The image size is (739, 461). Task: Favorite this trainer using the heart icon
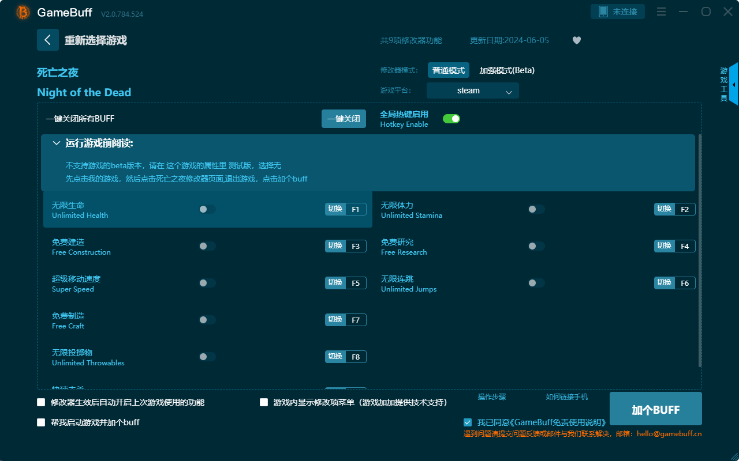[576, 40]
